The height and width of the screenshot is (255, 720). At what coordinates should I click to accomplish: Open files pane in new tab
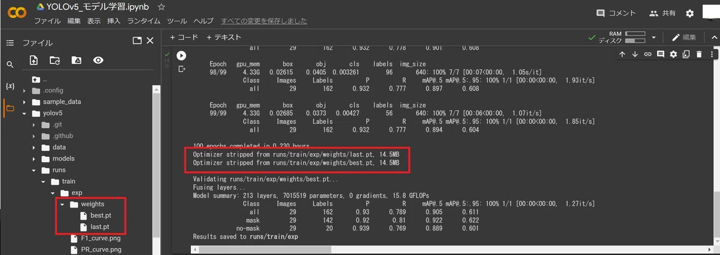137,41
